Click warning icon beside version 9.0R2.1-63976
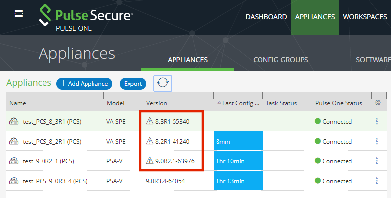 point(150,160)
